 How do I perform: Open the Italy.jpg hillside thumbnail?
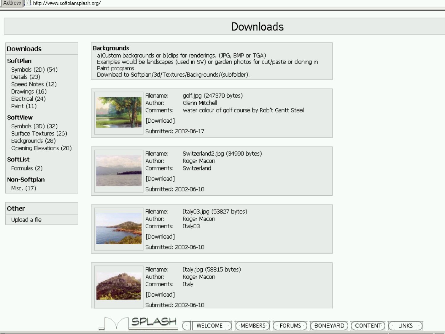pyautogui.click(x=119, y=286)
